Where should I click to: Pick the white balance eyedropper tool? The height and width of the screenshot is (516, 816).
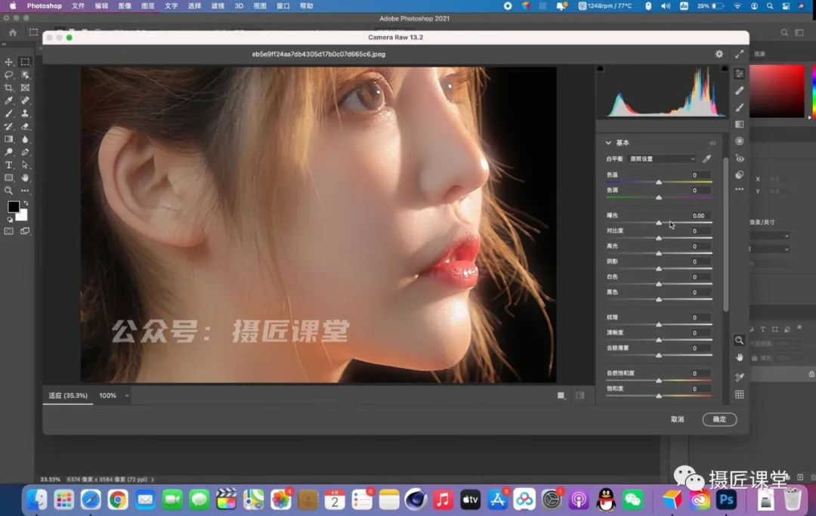[707, 159]
